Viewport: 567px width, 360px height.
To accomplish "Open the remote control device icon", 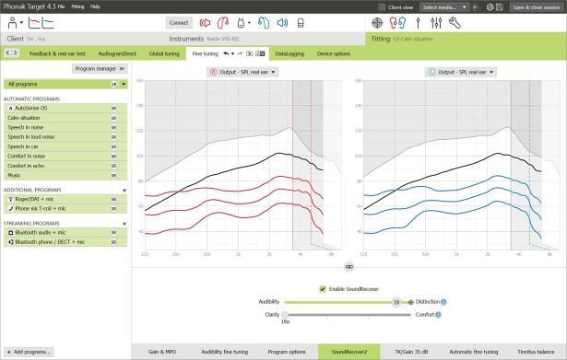I will click(x=301, y=23).
